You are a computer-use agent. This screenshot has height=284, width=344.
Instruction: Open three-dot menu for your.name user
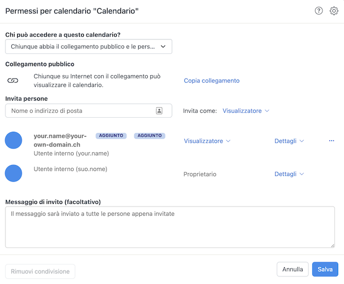(332, 141)
